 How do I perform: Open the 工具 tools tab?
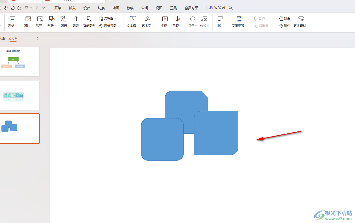173,8
